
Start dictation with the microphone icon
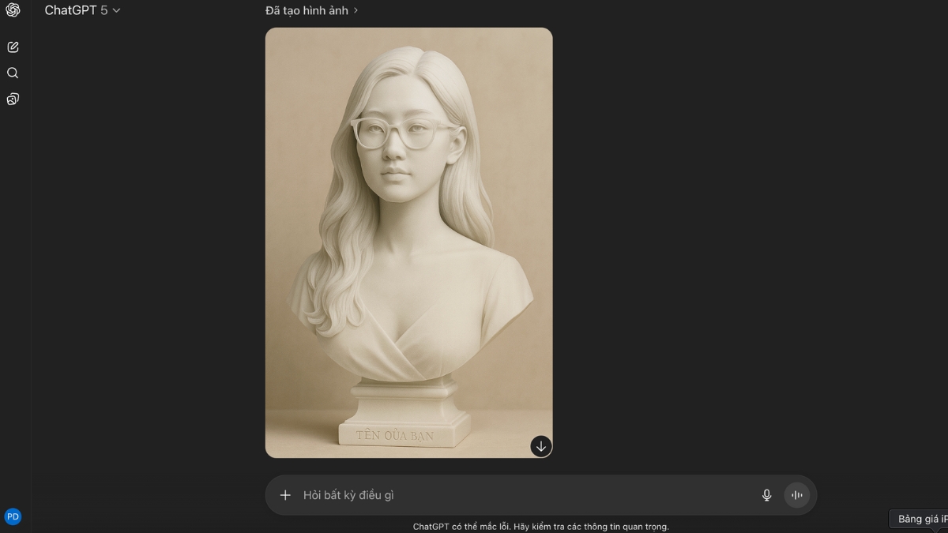(x=766, y=495)
